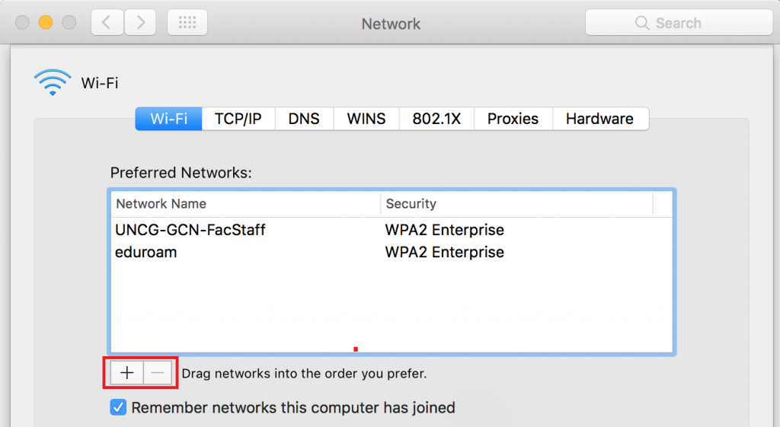This screenshot has height=427, width=780.
Task: Show all preferences grid button
Action: (187, 23)
